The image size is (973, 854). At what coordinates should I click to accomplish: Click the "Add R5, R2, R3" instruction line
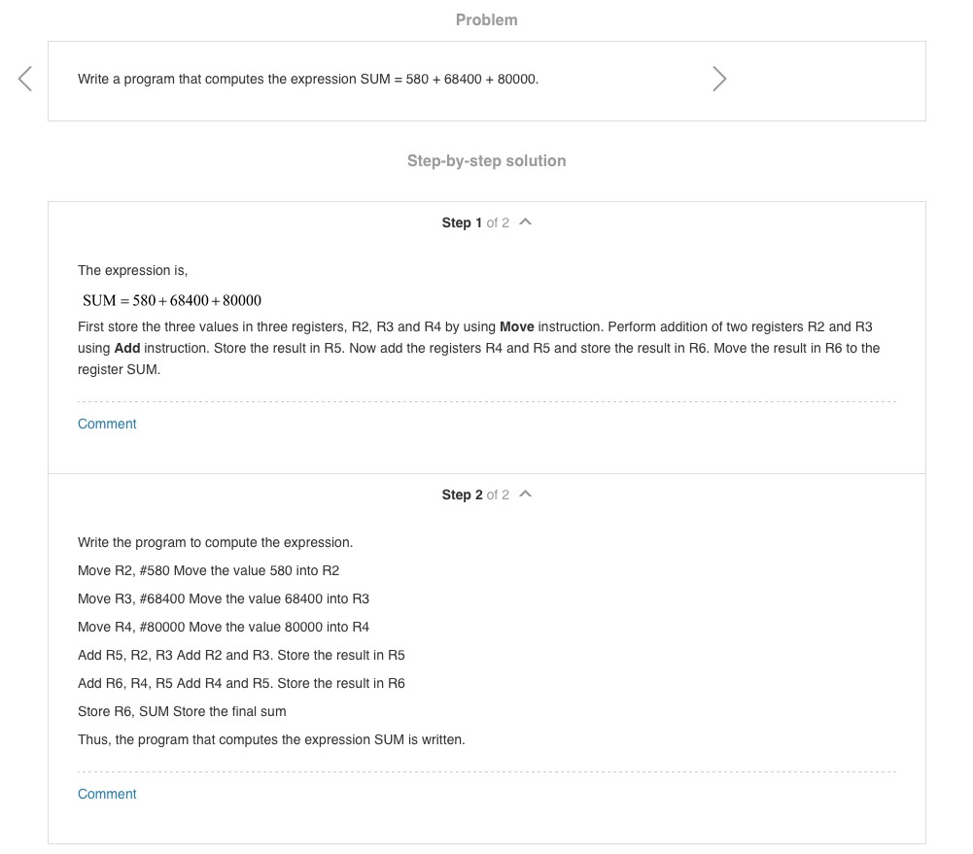click(x=241, y=655)
